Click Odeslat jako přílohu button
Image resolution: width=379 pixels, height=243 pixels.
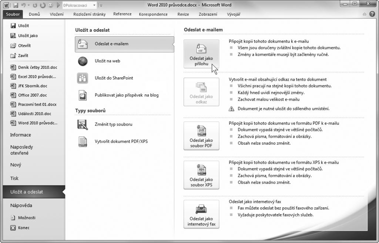pyautogui.click(x=201, y=54)
